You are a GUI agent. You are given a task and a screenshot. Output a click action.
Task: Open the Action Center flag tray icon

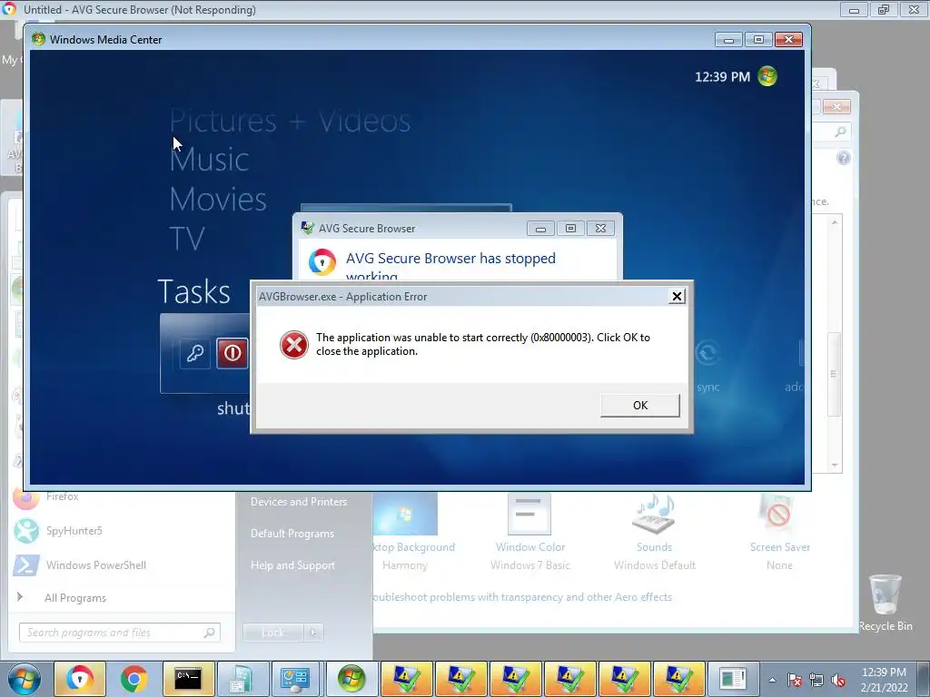[x=795, y=680]
